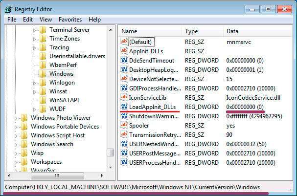Expand the Wisp key
Viewport: 297px width, 196px height.
pyautogui.click(x=16, y=153)
